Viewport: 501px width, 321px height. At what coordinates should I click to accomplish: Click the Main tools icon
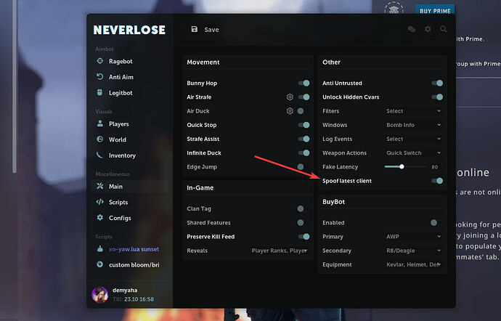(100, 186)
